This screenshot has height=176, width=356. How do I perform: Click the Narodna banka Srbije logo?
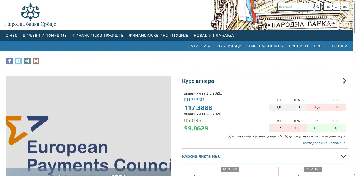pyautogui.click(x=31, y=15)
